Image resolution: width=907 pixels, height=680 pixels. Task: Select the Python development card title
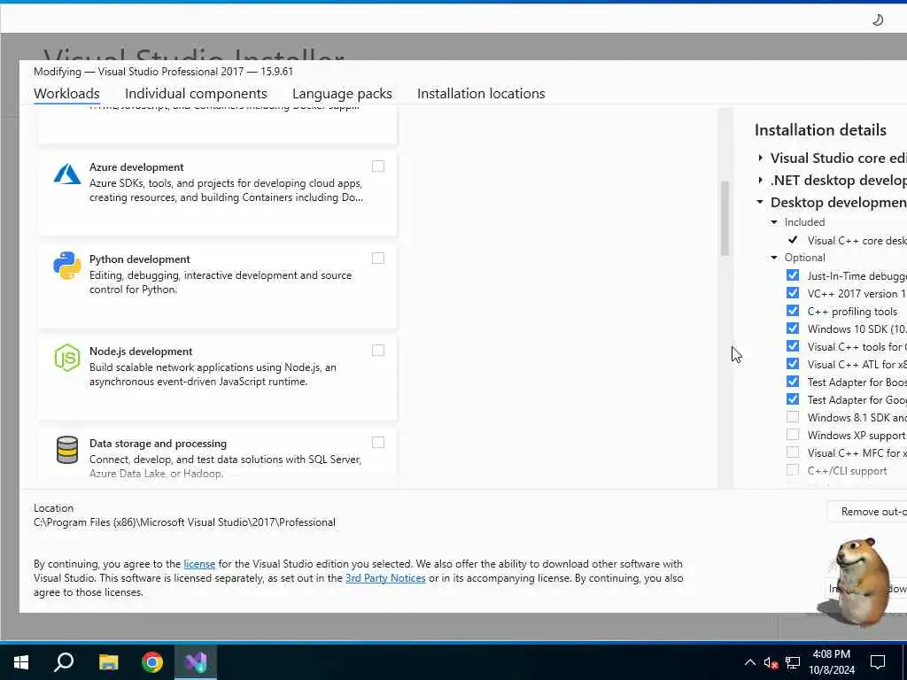(139, 259)
